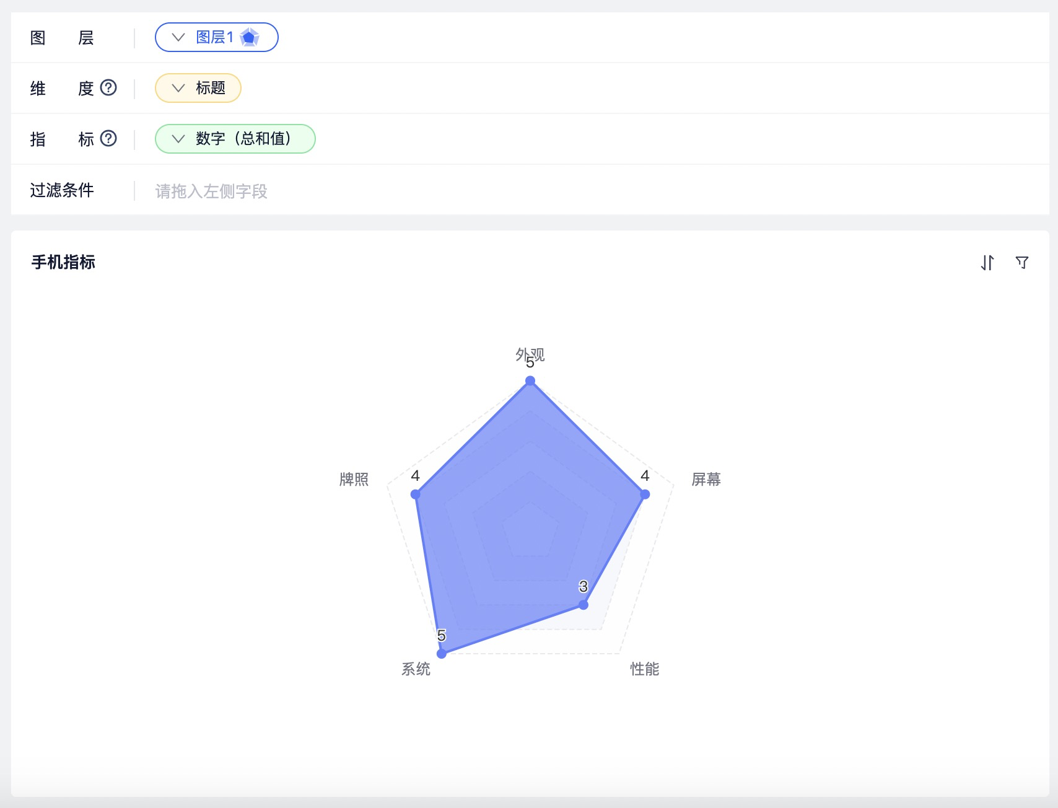Screen dimensions: 1058x808
Task: Click the 性能 axis label
Action: [645, 669]
